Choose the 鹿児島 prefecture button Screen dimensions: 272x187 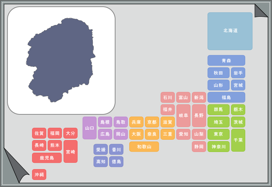click(47, 158)
